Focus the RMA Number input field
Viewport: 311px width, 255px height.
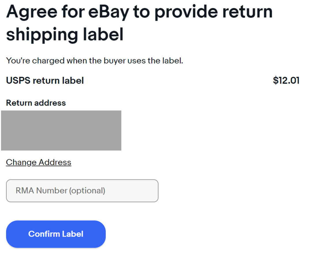point(82,191)
